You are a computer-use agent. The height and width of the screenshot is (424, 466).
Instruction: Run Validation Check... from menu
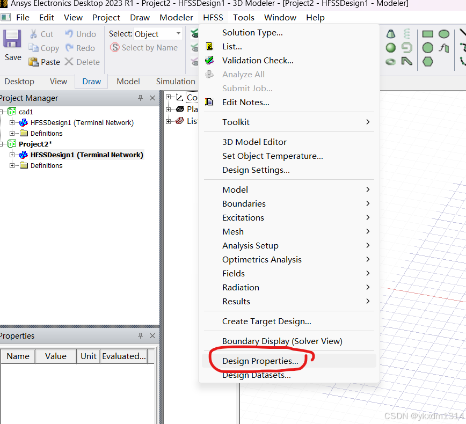click(x=289, y=60)
